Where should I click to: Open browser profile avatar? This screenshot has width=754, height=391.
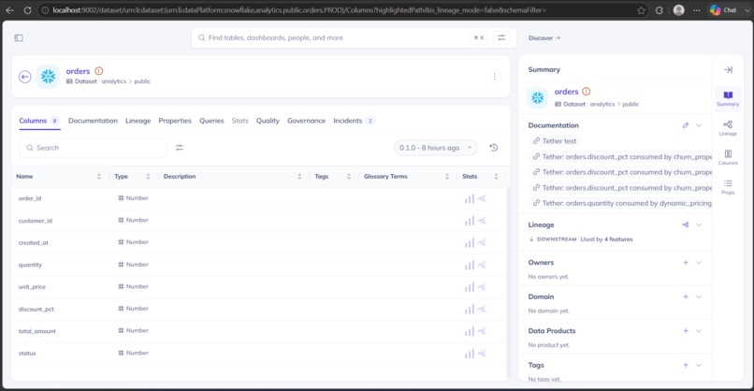[x=678, y=10]
